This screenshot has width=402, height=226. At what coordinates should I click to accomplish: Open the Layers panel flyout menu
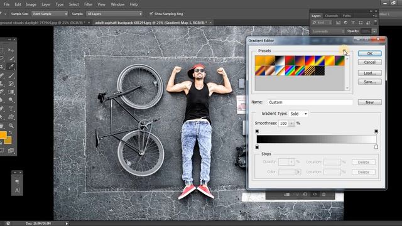click(375, 16)
